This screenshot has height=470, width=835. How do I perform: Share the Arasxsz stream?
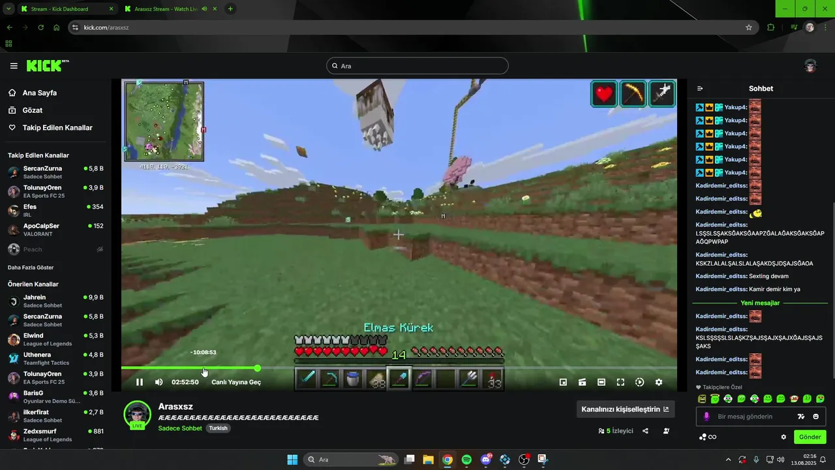pyautogui.click(x=645, y=431)
